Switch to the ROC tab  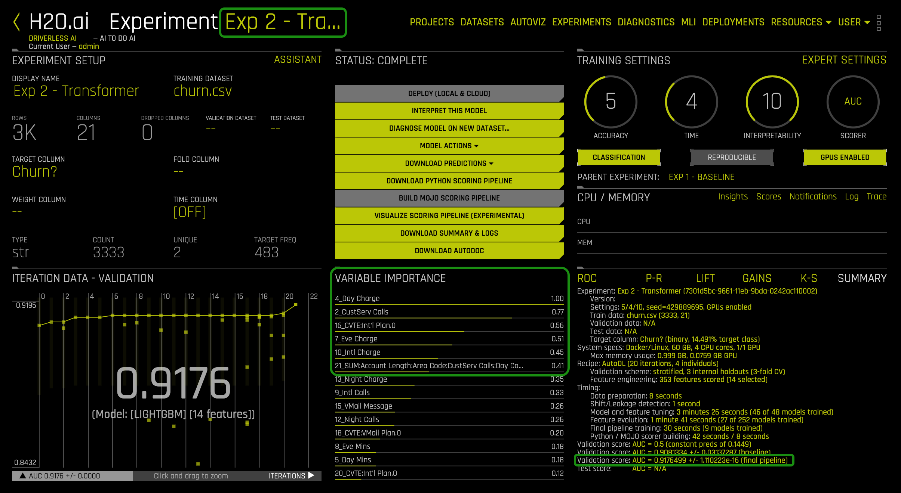tap(587, 278)
